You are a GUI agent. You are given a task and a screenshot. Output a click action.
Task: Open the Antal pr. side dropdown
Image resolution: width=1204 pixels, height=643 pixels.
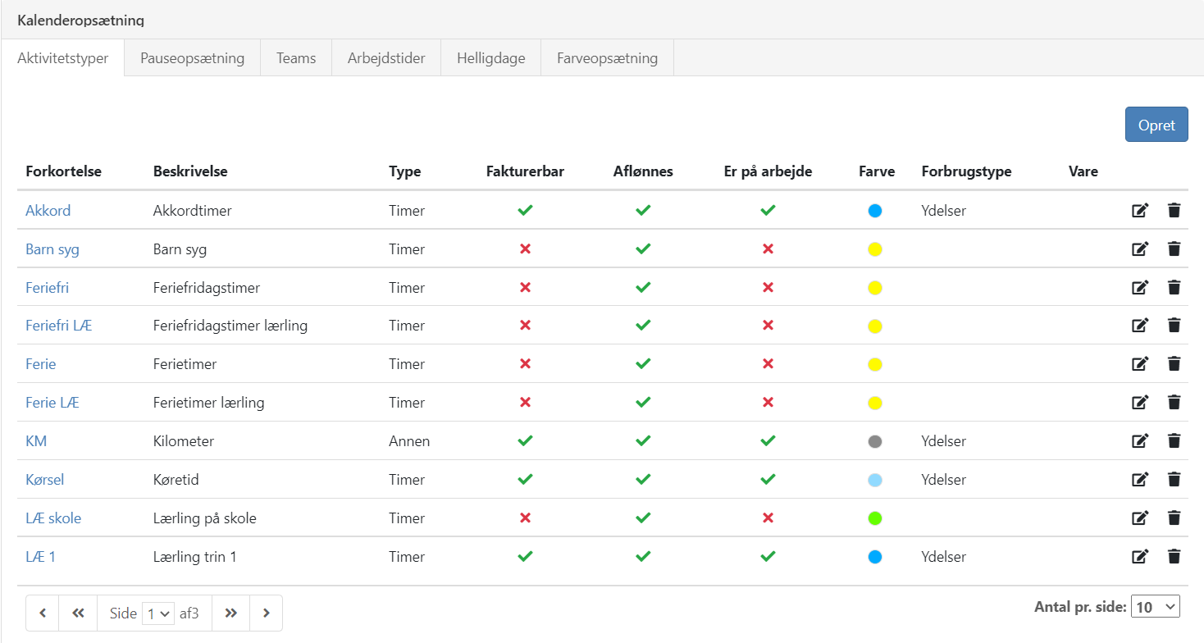point(1155,607)
